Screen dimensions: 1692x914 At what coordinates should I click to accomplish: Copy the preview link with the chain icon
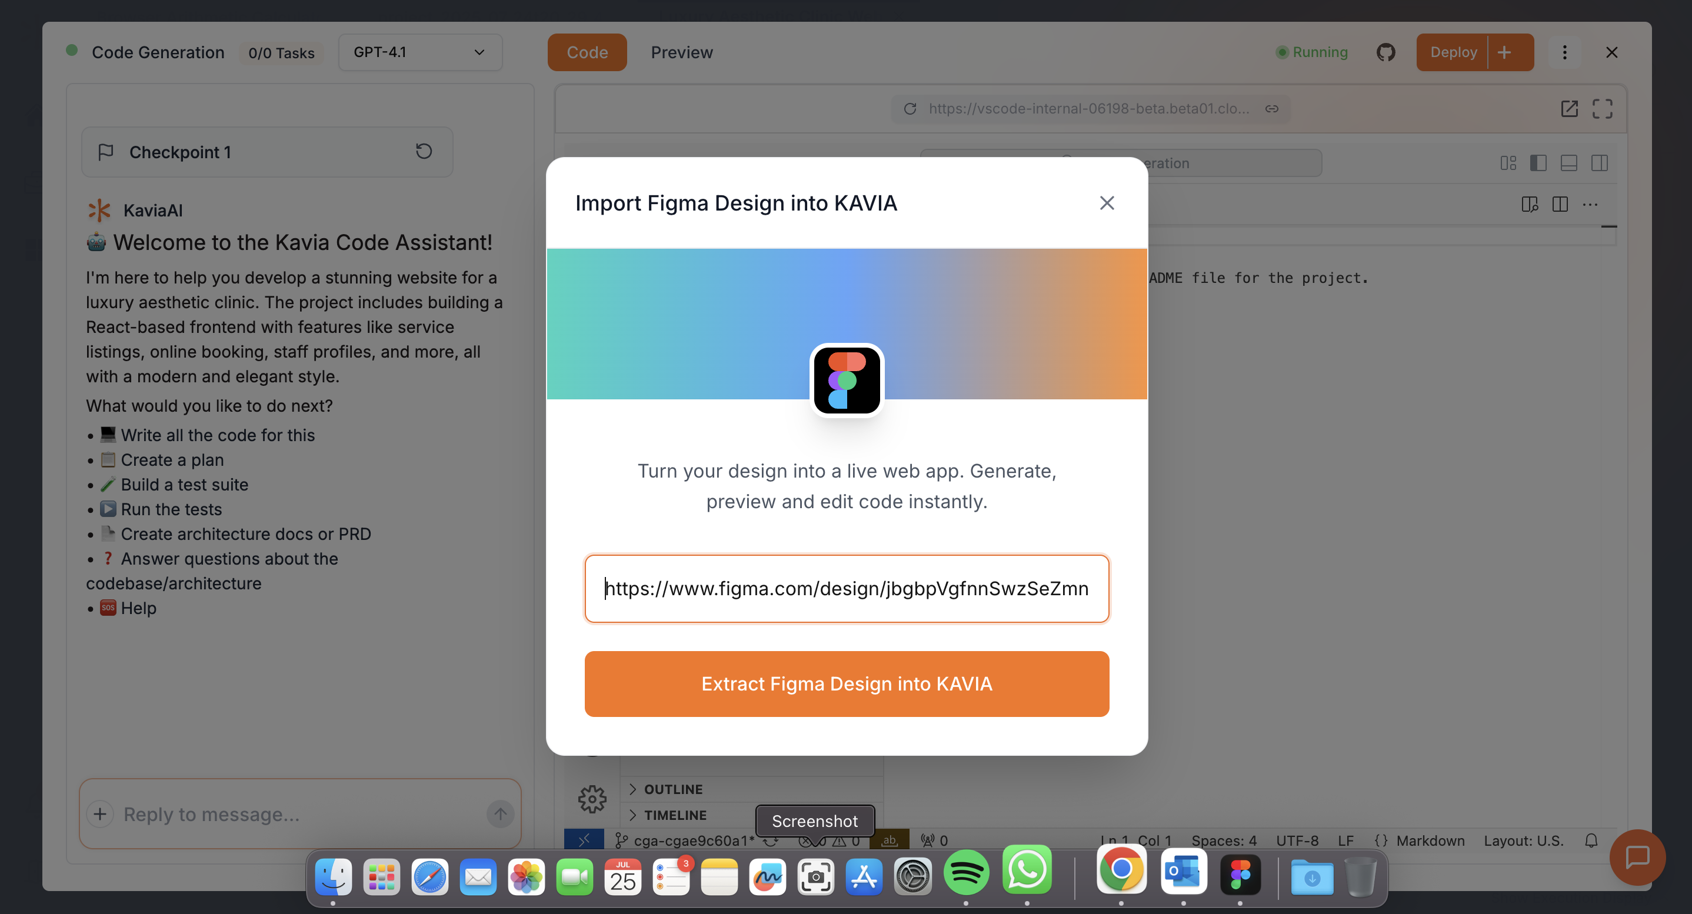1271,108
